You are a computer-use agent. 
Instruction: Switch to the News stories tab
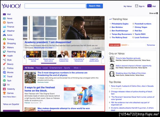[38, 68]
